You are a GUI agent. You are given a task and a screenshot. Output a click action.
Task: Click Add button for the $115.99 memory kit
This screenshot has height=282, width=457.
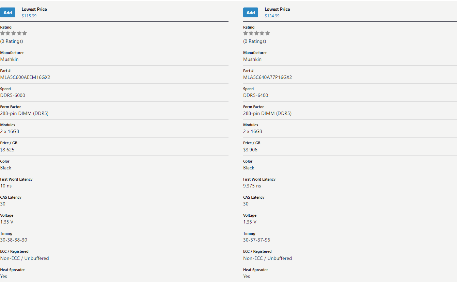8,13
